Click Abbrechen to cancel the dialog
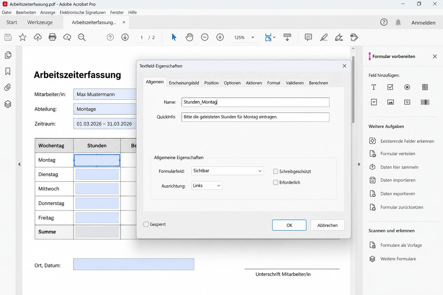 pos(328,225)
